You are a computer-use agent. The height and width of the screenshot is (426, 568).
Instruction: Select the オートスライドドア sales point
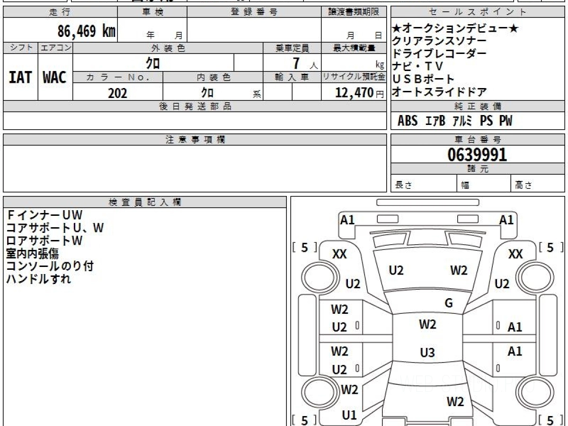click(x=439, y=92)
